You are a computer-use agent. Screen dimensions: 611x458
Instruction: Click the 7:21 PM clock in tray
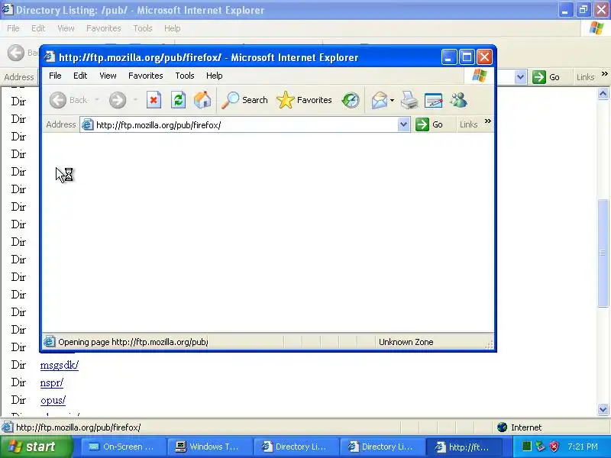point(583,447)
